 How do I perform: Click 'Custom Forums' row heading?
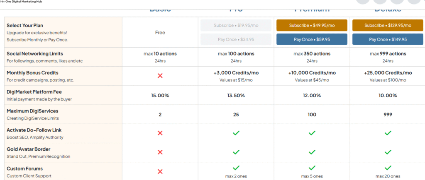coord(24,169)
